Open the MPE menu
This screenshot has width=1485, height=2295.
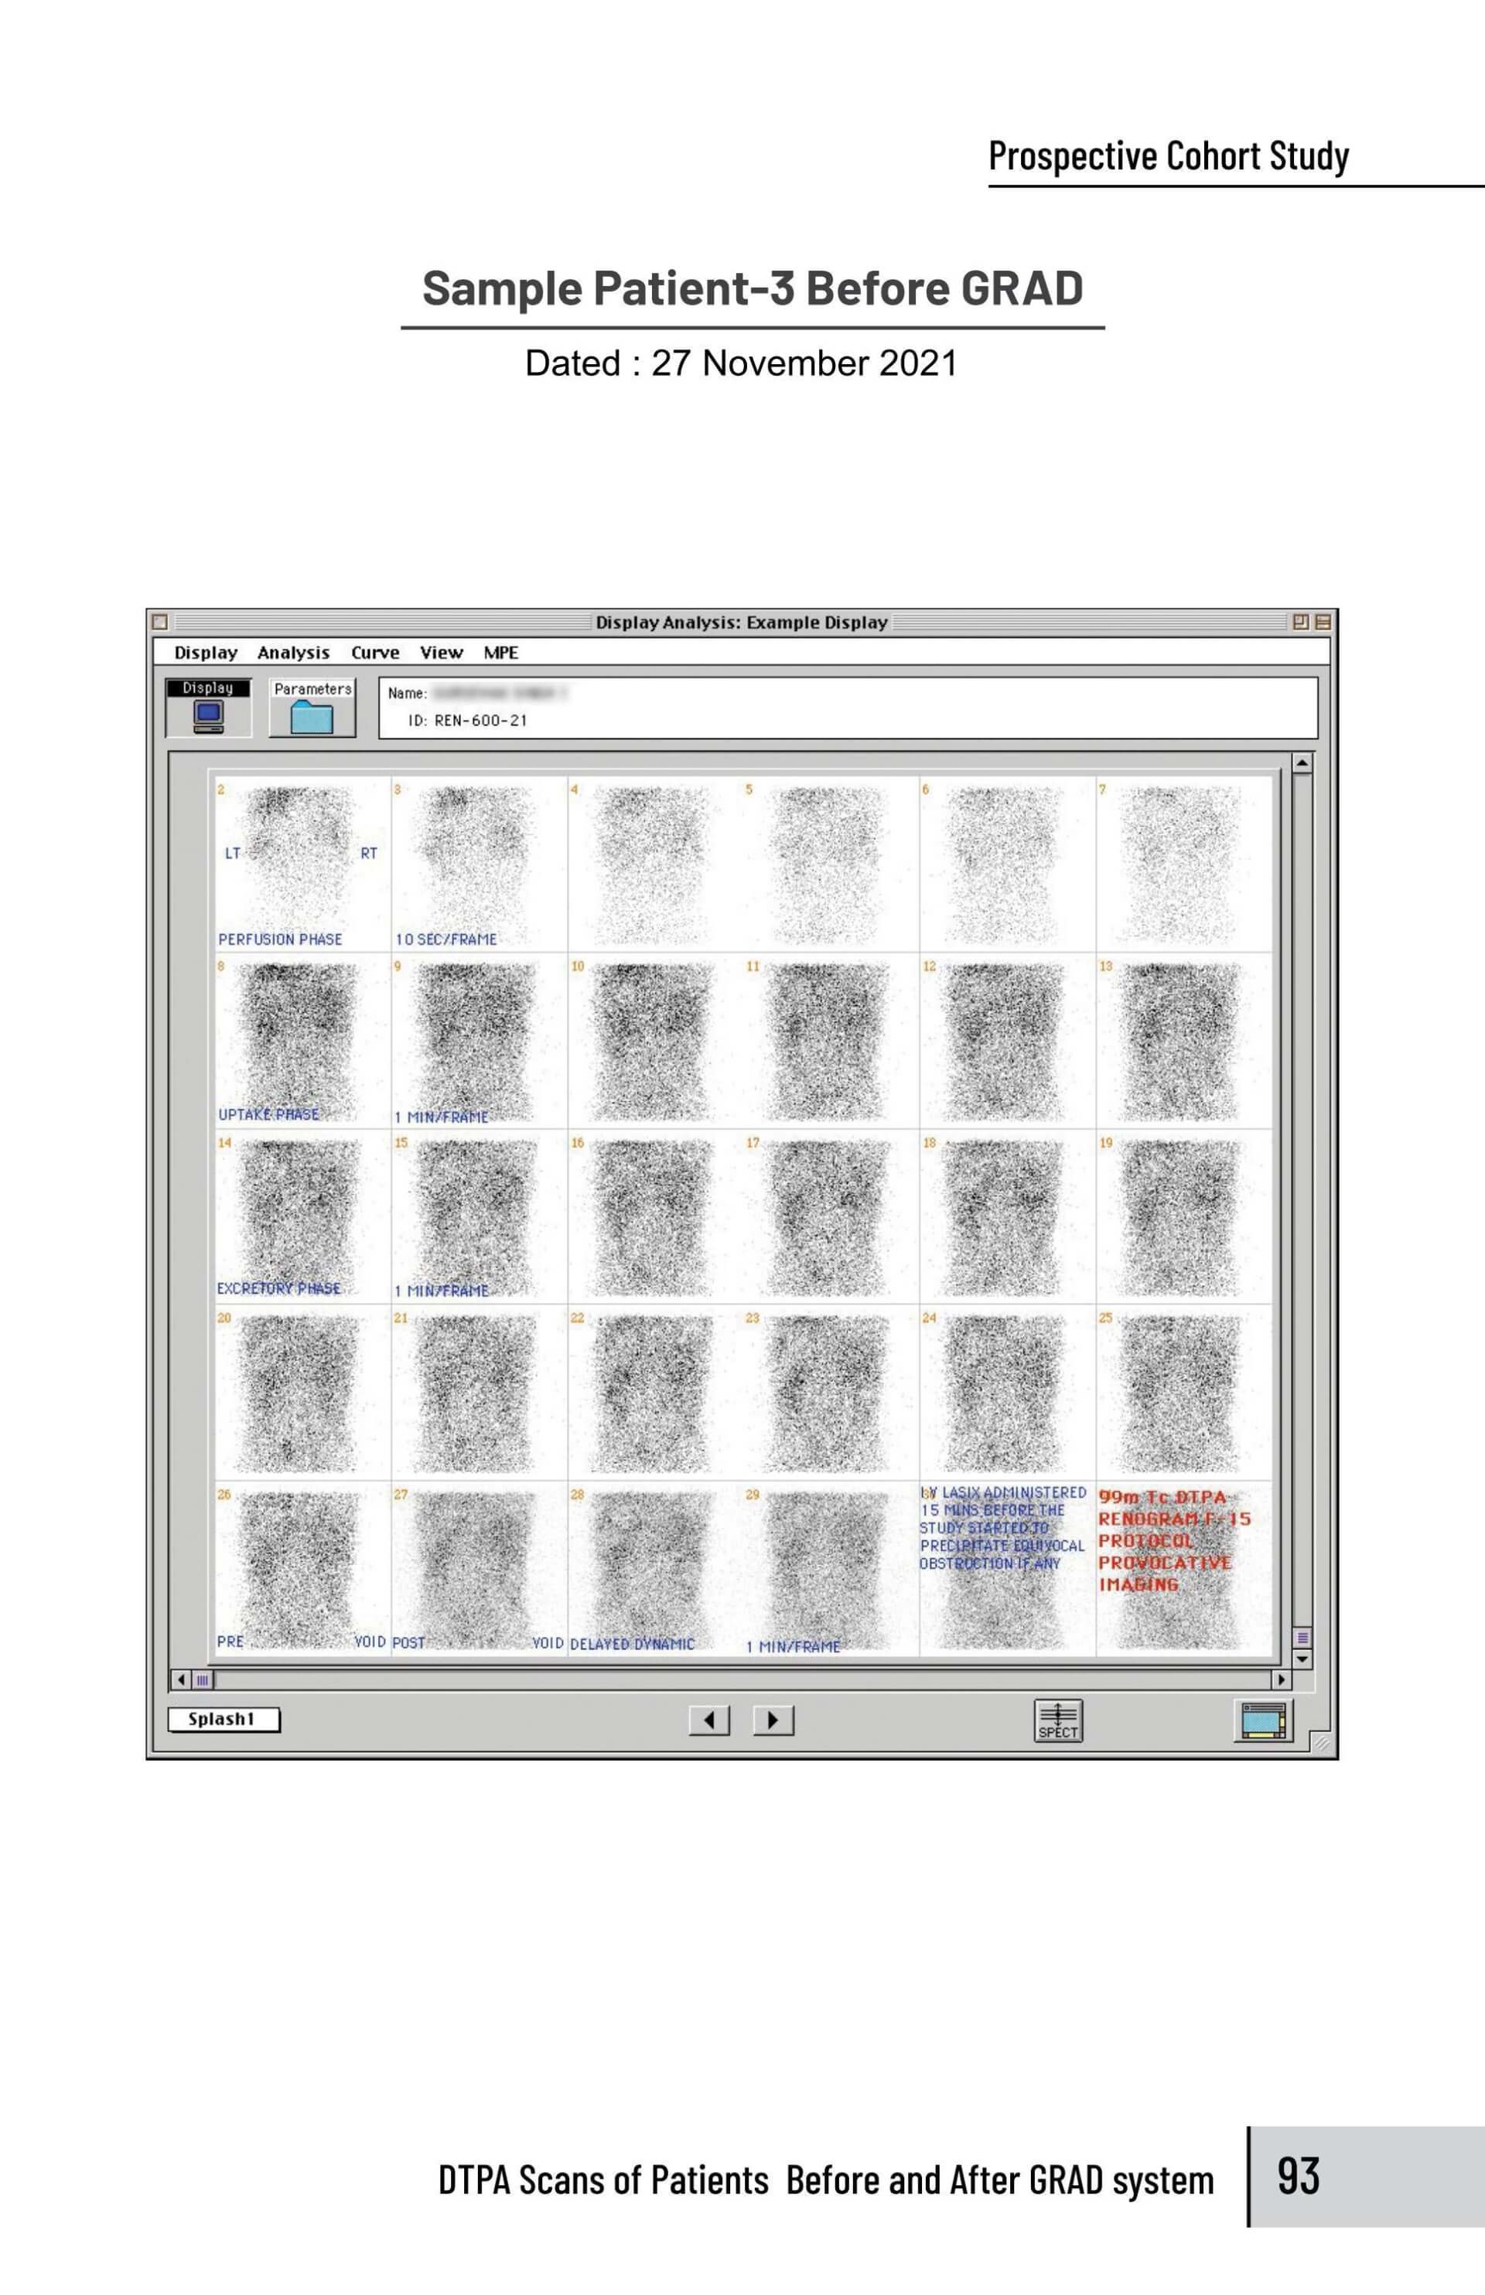point(500,653)
